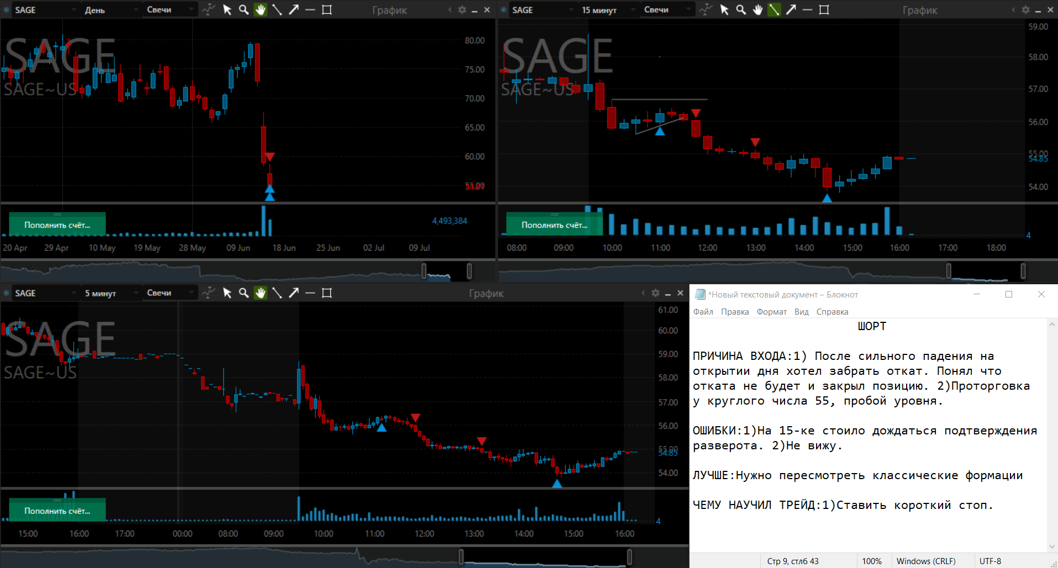Open settings gear of the 15-minute chart
The image size is (1058, 568).
pos(1025,10)
